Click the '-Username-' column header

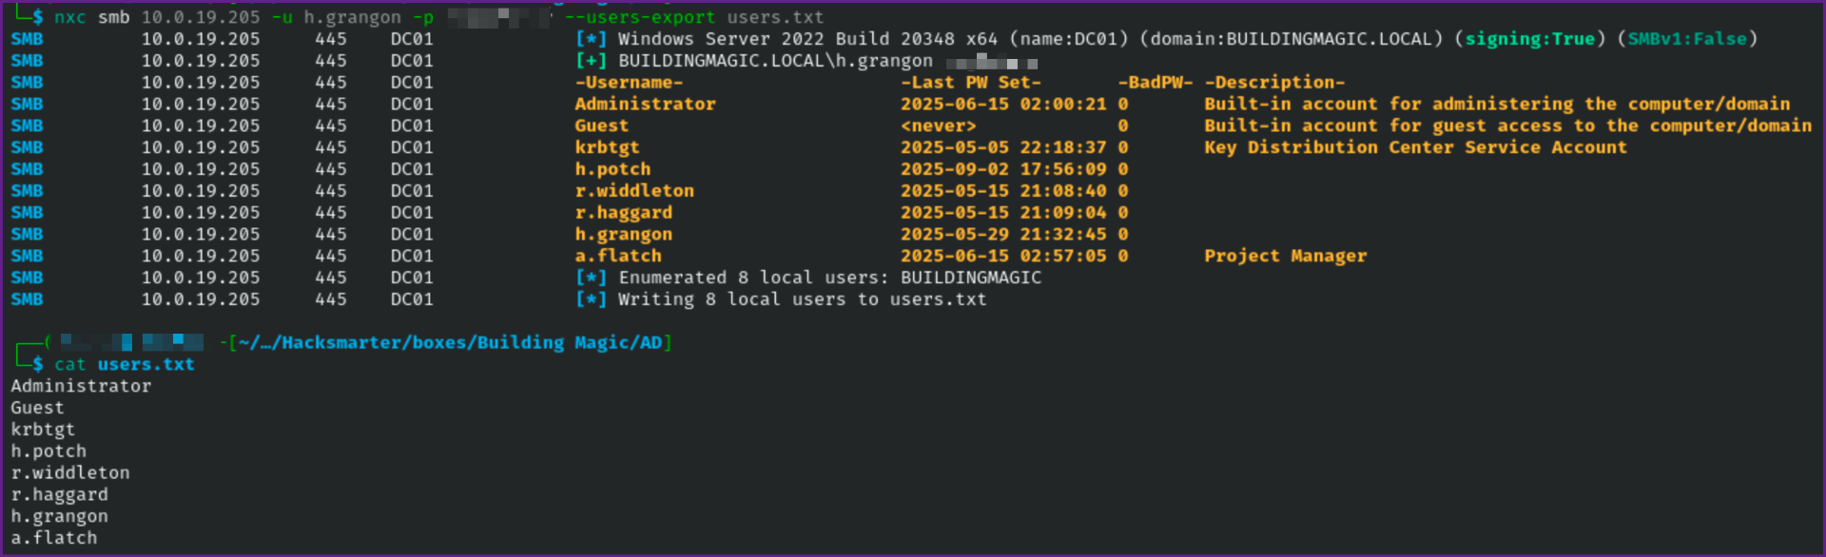point(629,83)
